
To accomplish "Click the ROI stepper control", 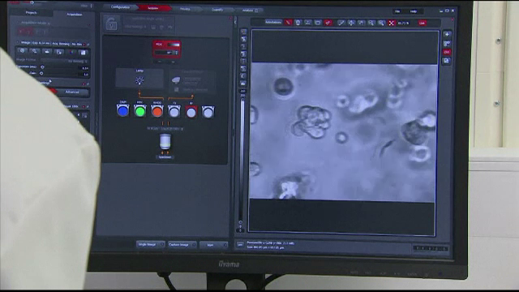I will tap(177, 53).
